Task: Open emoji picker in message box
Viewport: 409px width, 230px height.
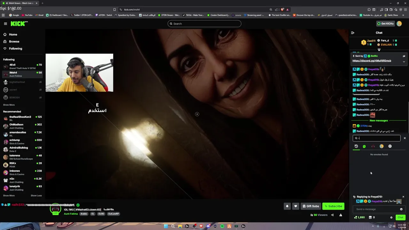Action: [401, 209]
